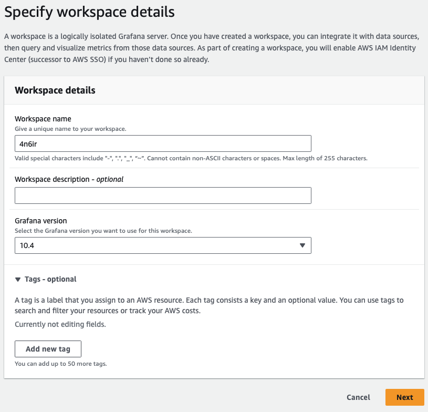428x412 pixels.
Task: Click the 'Grafana version' field label
Action: [41, 221]
